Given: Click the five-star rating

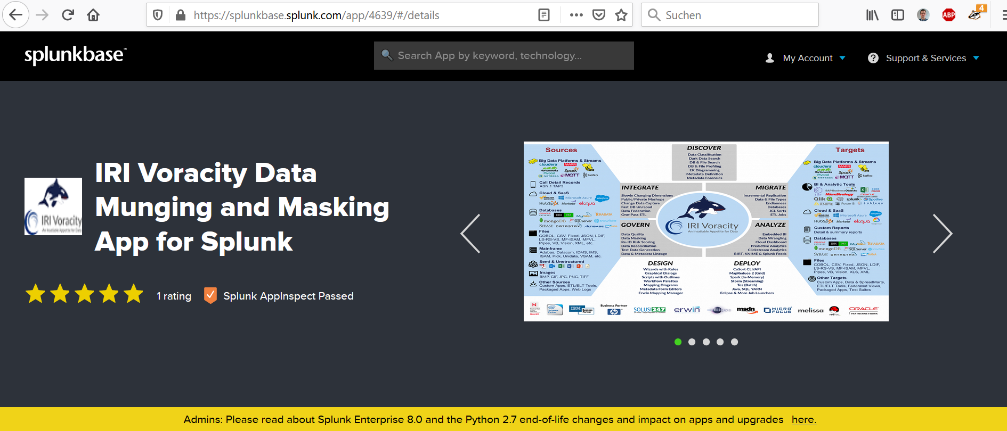Looking at the screenshot, I should pyautogui.click(x=85, y=294).
